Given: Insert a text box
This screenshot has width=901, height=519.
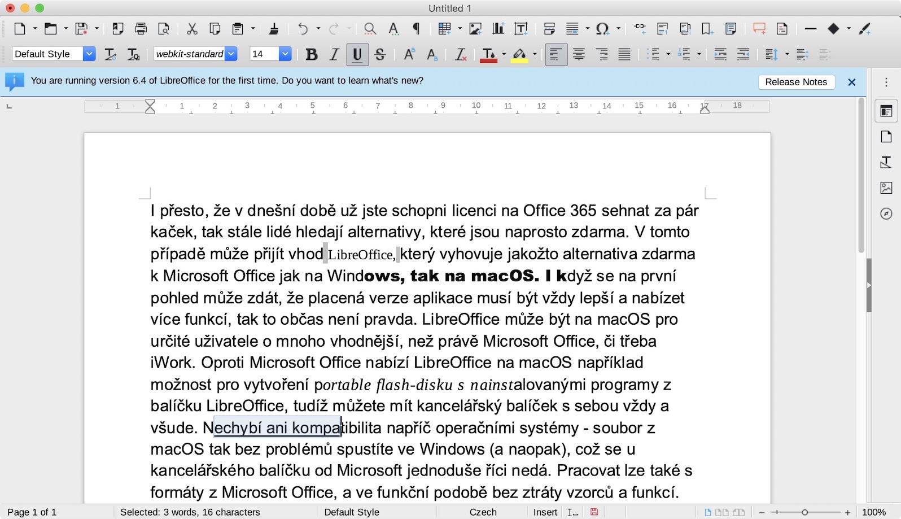Looking at the screenshot, I should tap(521, 29).
